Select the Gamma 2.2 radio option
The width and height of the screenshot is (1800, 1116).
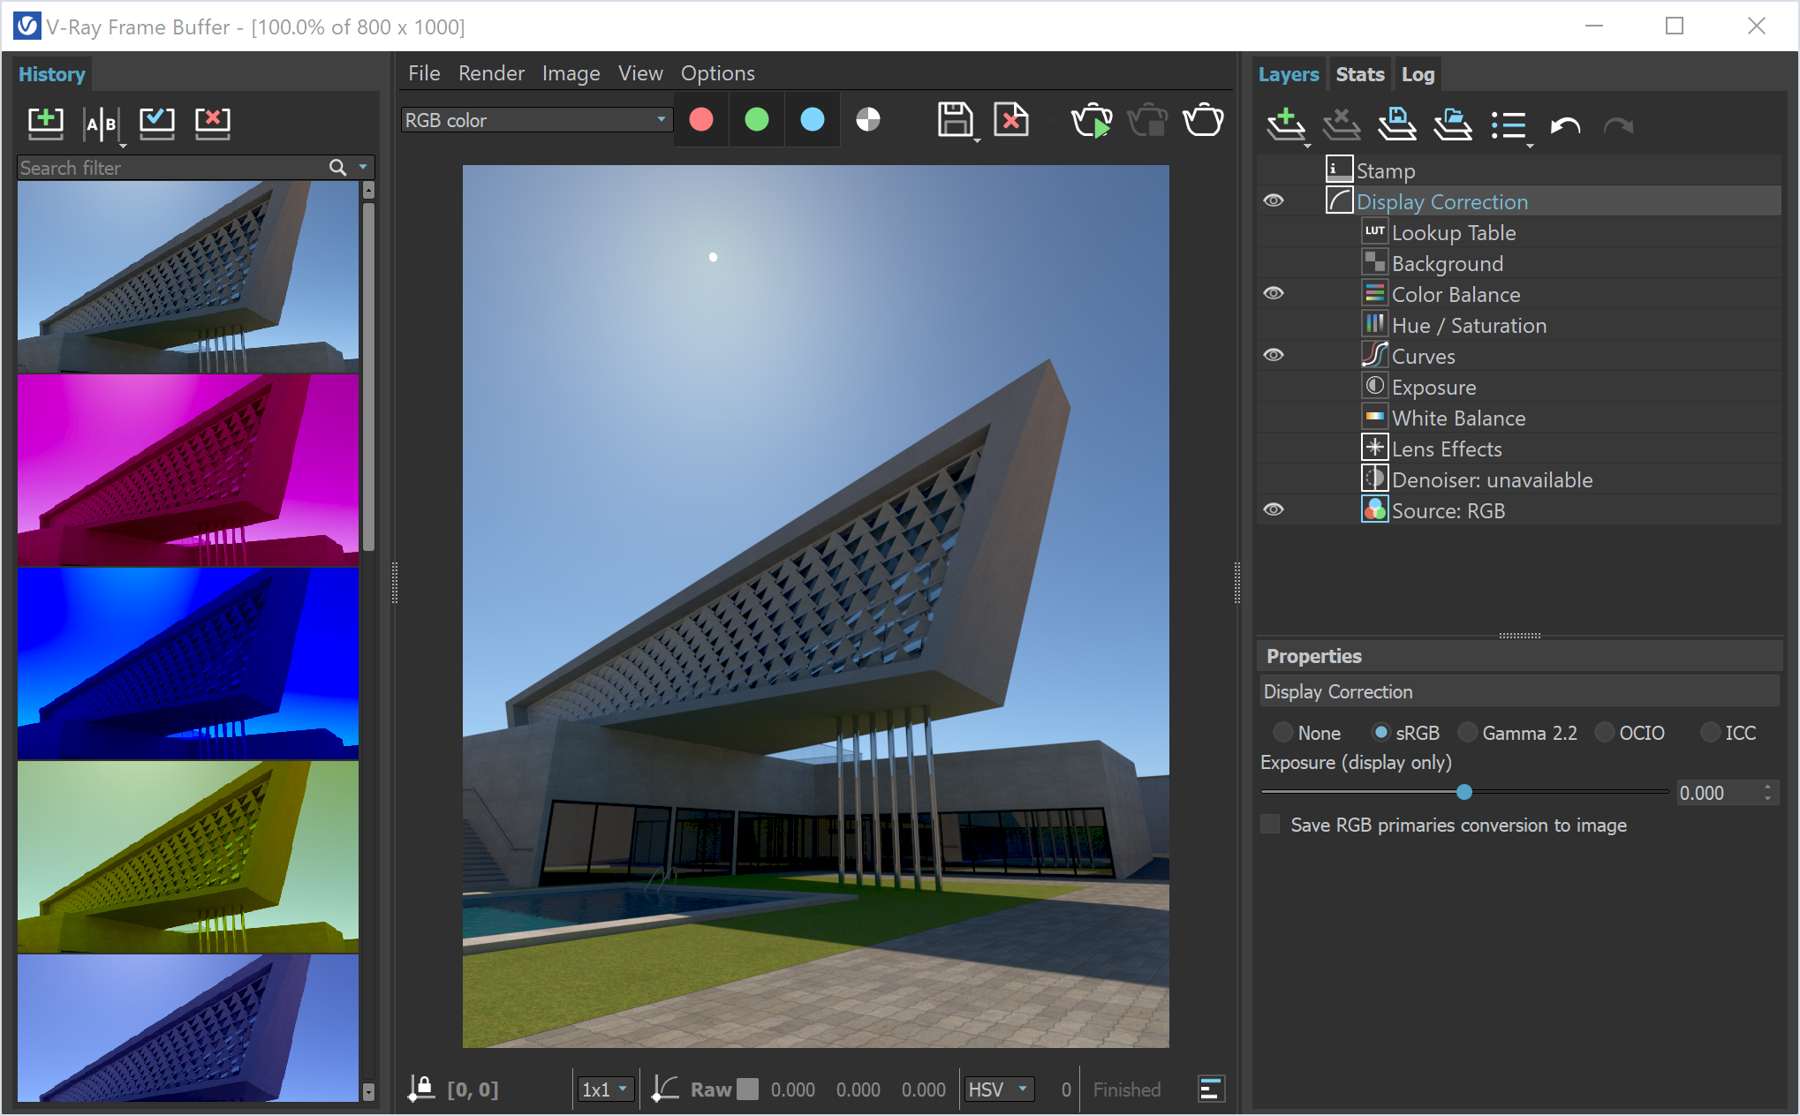coord(1468,733)
